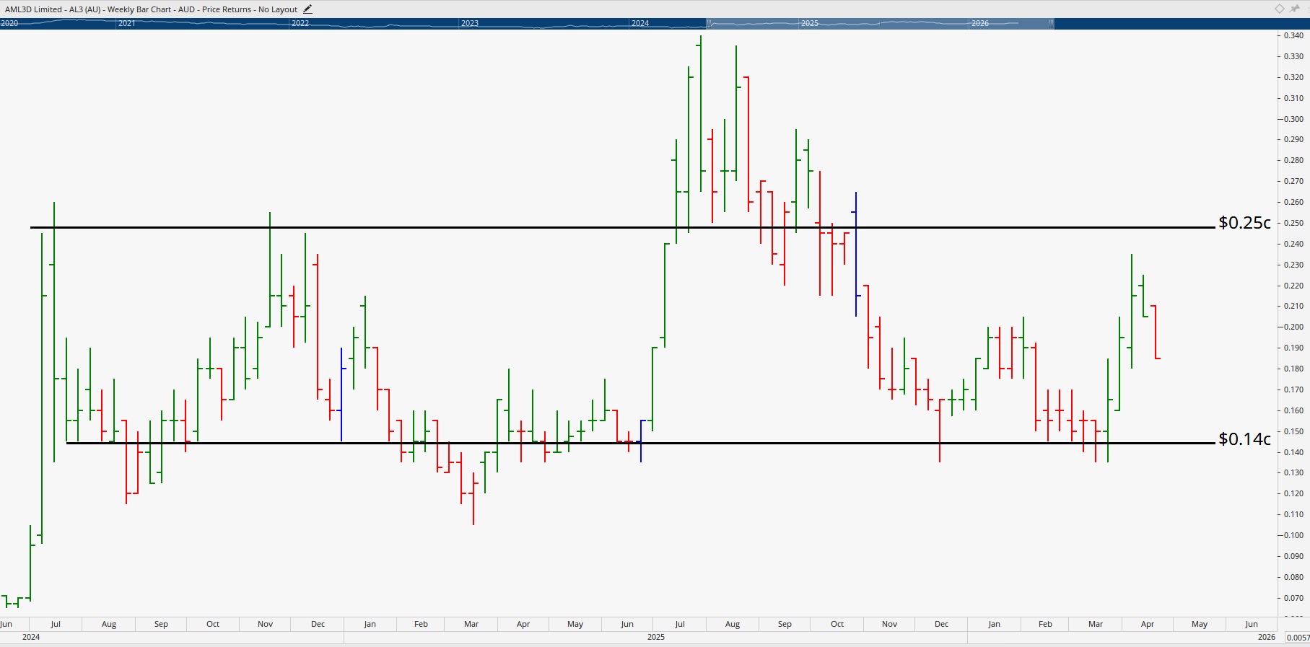Click the Oct 2025 label on the date axis
Screen dimensions: 1310x647
click(837, 624)
